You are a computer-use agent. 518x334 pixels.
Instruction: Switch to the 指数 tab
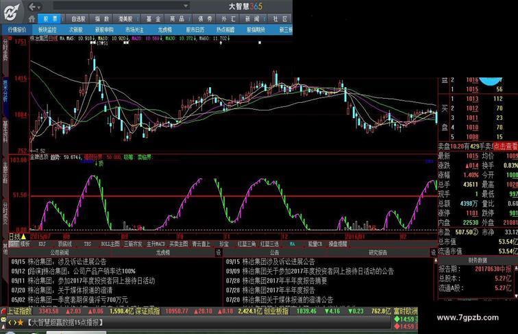click(101, 19)
